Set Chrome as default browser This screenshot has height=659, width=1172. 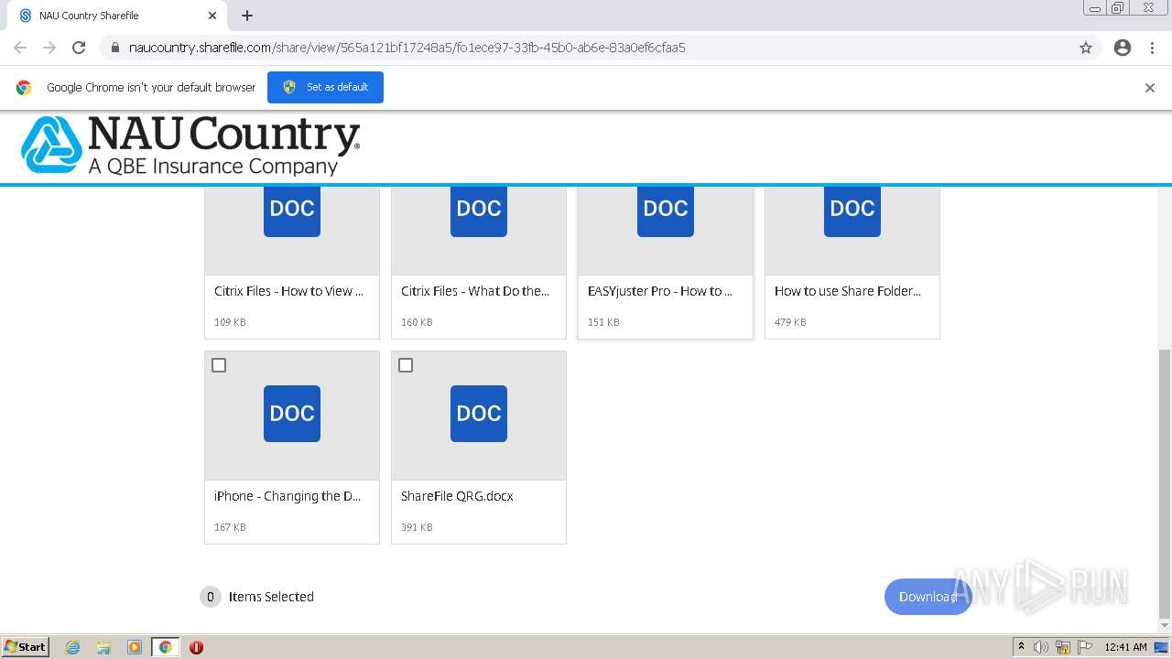[x=325, y=87]
